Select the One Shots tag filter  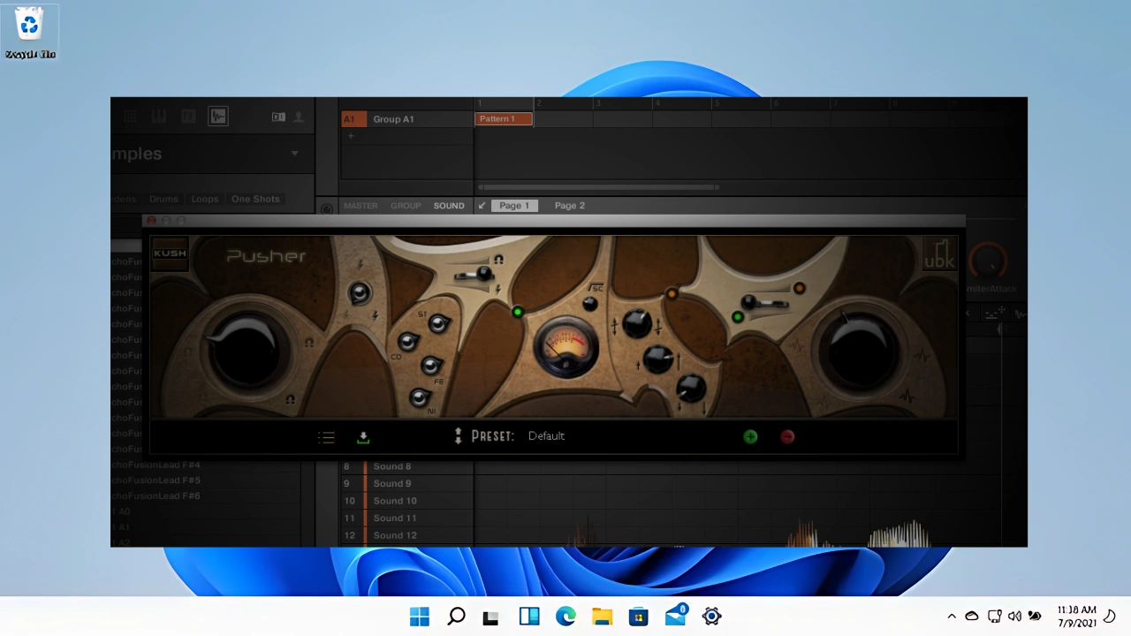tap(255, 199)
